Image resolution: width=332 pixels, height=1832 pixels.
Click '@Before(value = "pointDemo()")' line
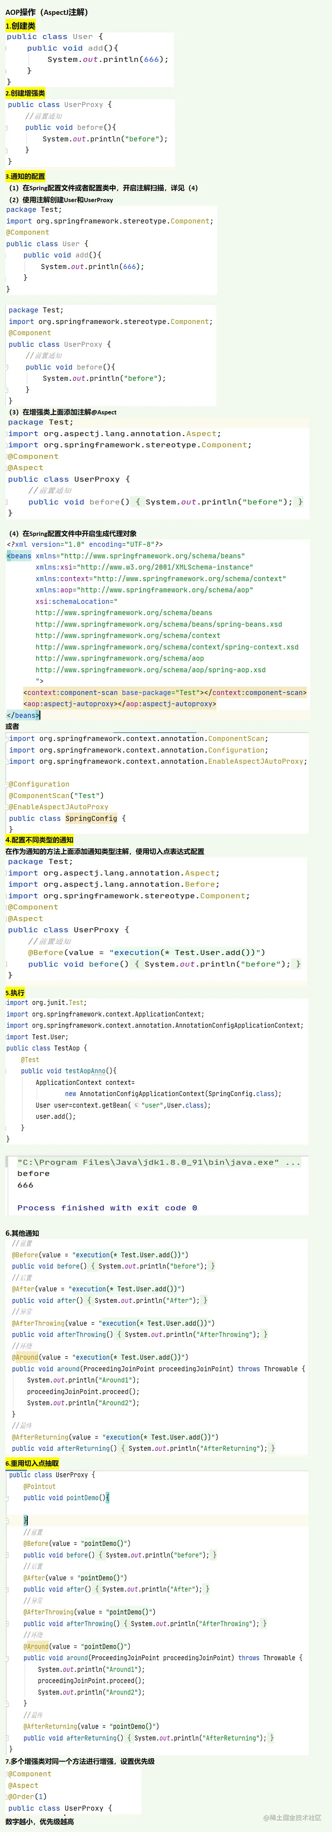coord(77,1543)
